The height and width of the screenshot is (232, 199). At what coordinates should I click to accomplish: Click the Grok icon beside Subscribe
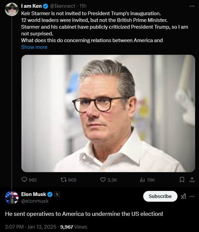click(183, 197)
